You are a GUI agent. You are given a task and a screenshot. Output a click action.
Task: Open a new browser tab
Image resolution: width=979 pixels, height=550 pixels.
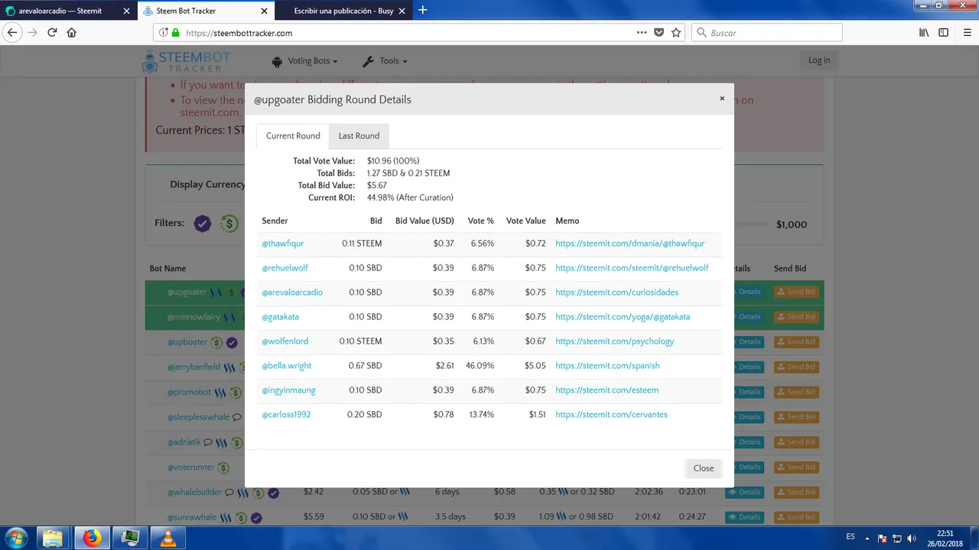[x=423, y=11]
